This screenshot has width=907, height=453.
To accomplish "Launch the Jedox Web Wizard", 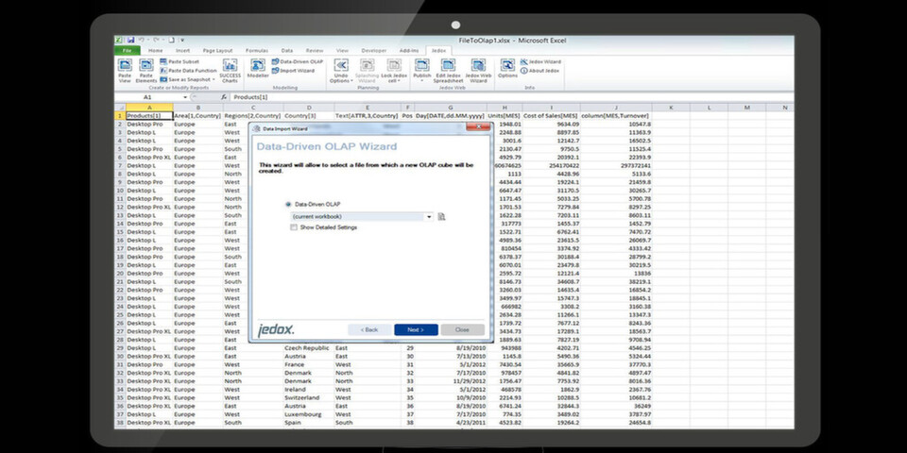I will 478,71.
